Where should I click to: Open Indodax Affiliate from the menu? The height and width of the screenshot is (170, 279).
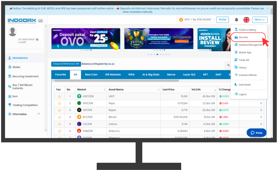(x=246, y=75)
